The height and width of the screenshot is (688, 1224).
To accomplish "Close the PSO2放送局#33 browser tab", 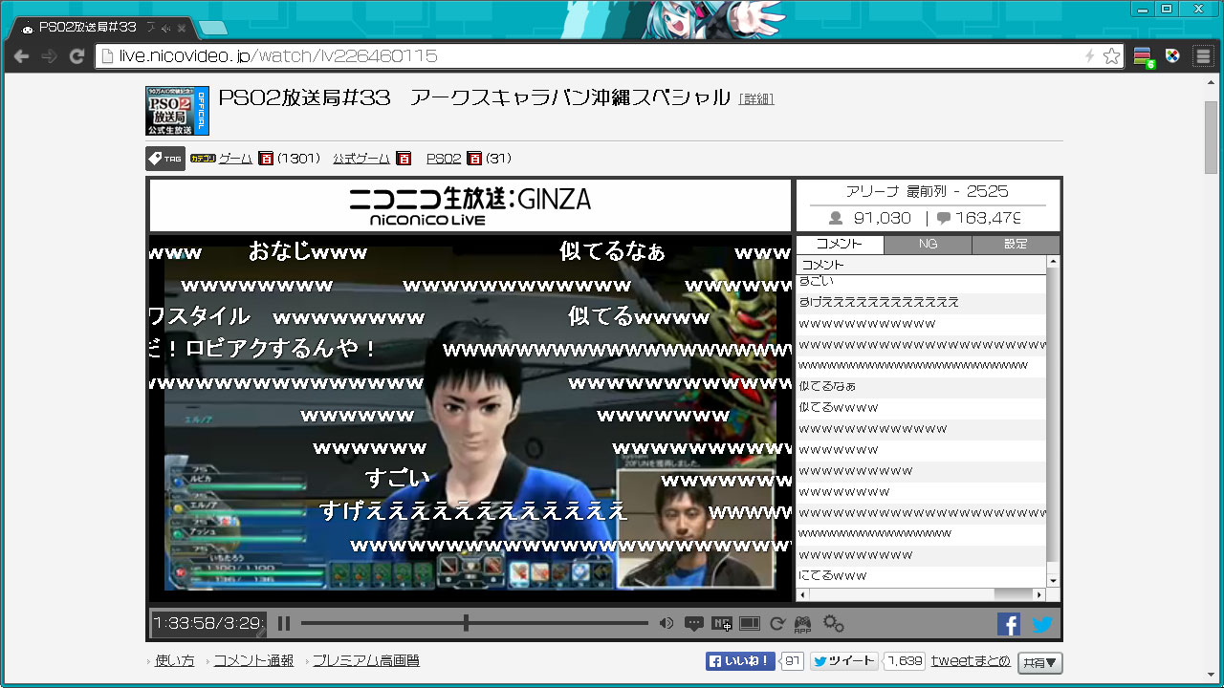I will (x=182, y=28).
